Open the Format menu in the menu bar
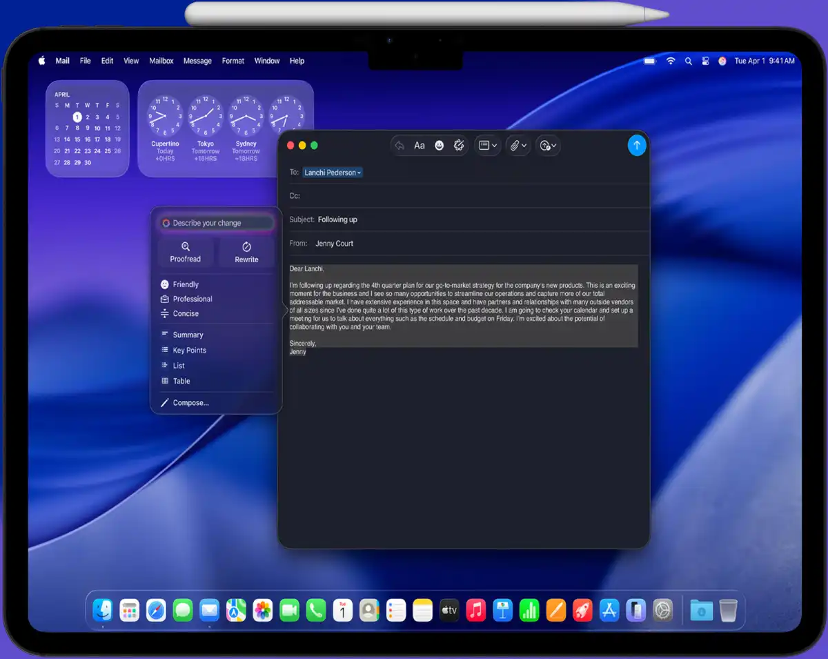Viewport: 828px width, 659px height. (233, 61)
